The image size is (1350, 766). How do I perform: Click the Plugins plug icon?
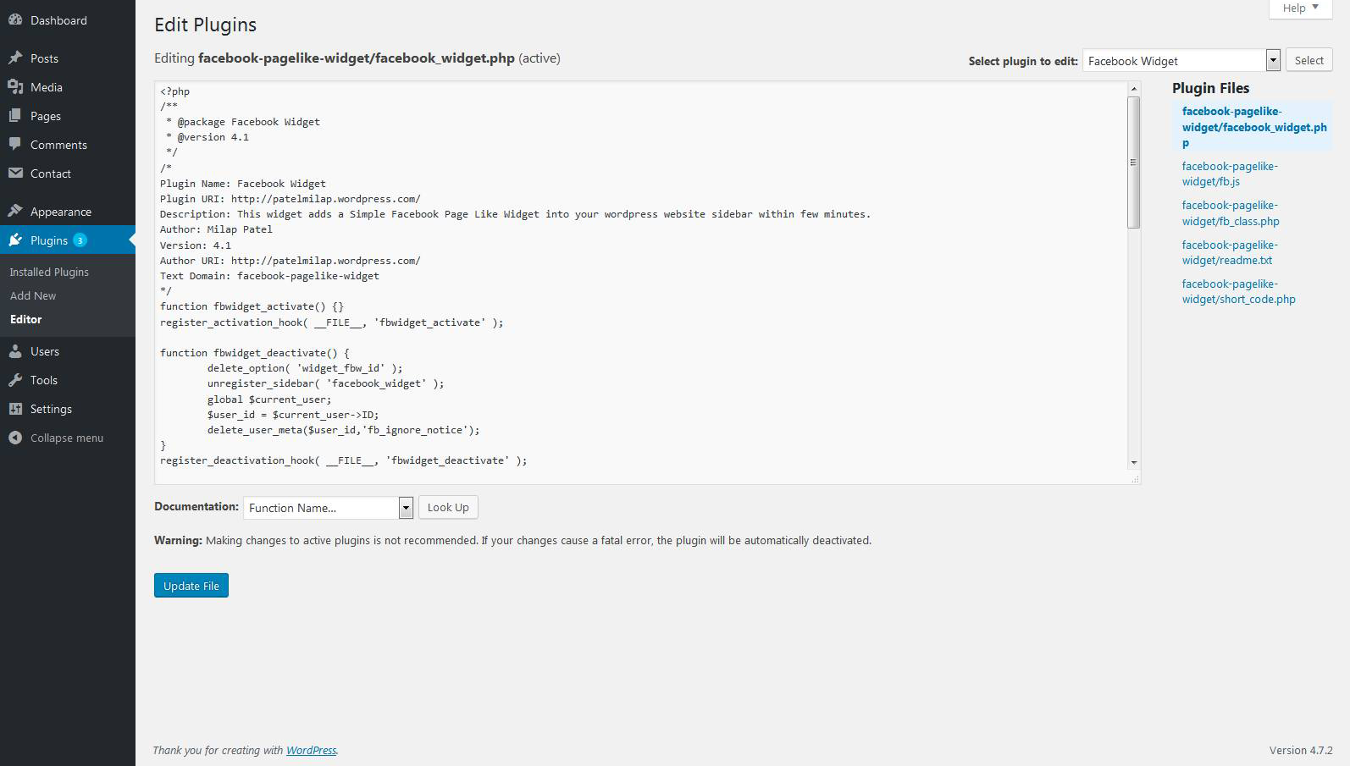pyautogui.click(x=15, y=240)
